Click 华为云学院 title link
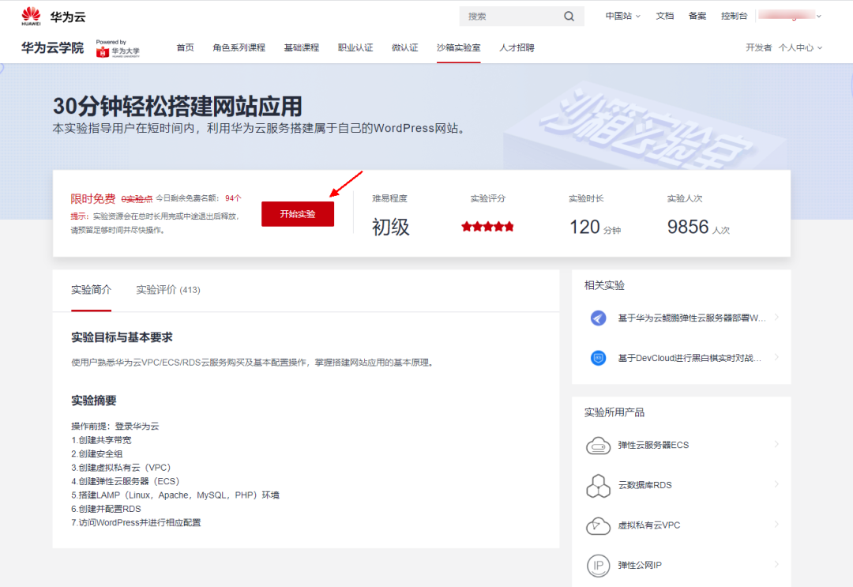The image size is (853, 587). point(53,48)
